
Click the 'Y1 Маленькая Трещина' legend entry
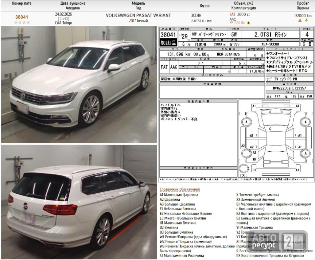254,227
